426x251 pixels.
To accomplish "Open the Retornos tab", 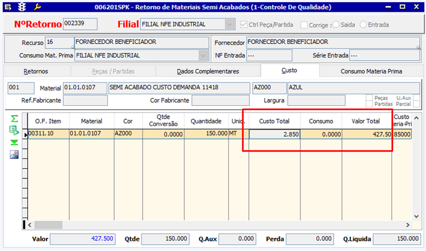I will point(36,71).
